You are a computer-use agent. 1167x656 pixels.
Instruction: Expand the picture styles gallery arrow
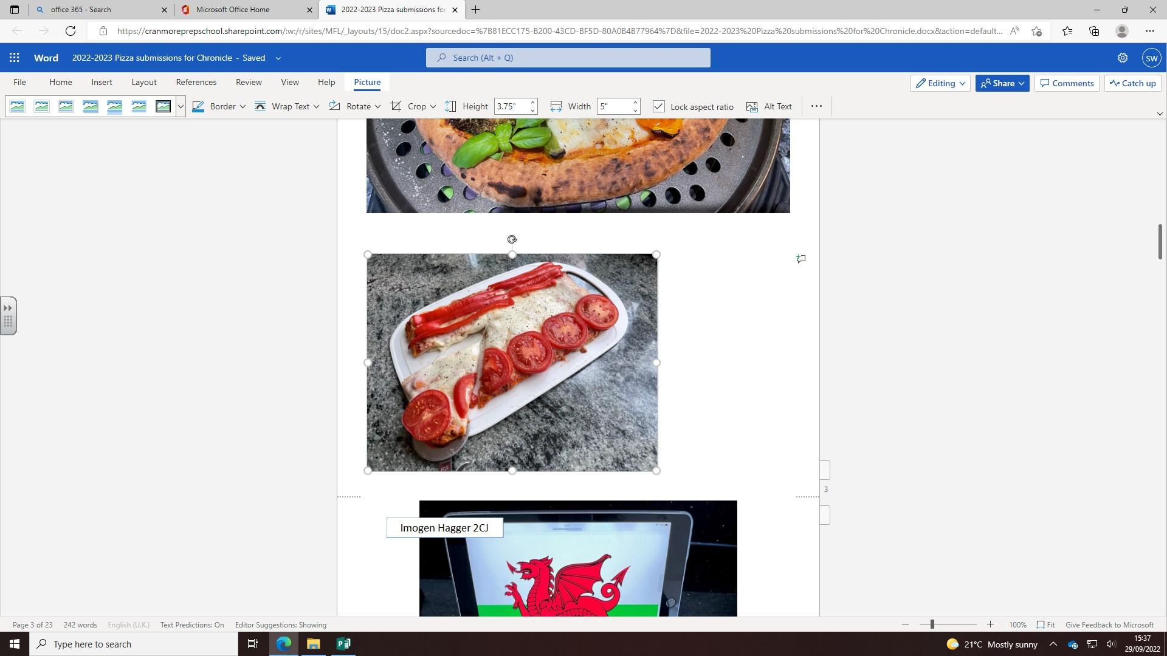tap(181, 106)
